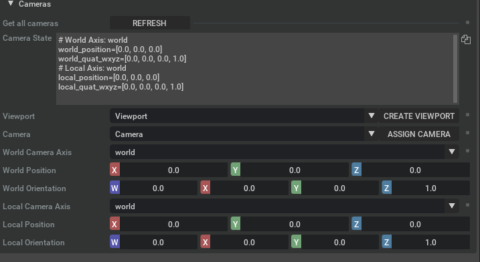Screen dimensions: 480x262
Task: Open the Viewport dropdown arrow
Action: point(372,116)
